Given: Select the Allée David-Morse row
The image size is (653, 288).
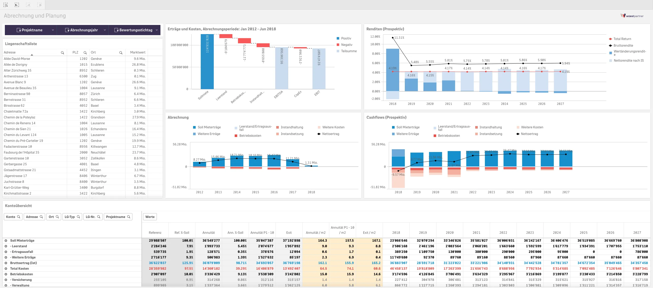Looking at the screenshot, I should click(x=82, y=59).
